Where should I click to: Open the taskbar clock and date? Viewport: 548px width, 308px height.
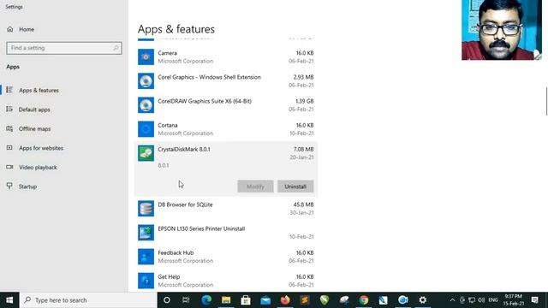pos(514,300)
